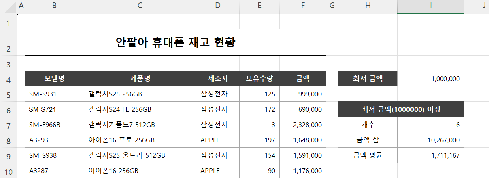The image size is (489, 178).
Task: Select column E header
Action: coord(259,6)
